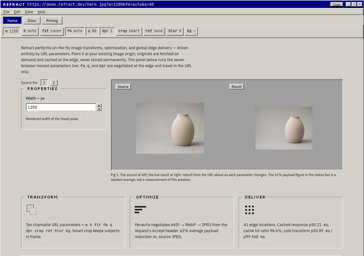364x256 pixels.
Task: Click the TRANSFORM card heading
Action: 42,197
